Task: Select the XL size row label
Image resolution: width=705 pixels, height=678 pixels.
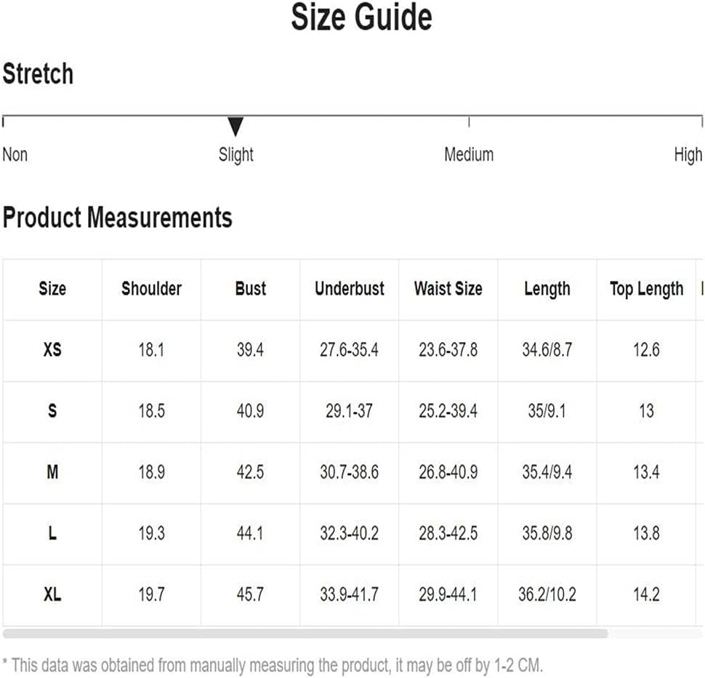Action: pyautogui.click(x=52, y=594)
